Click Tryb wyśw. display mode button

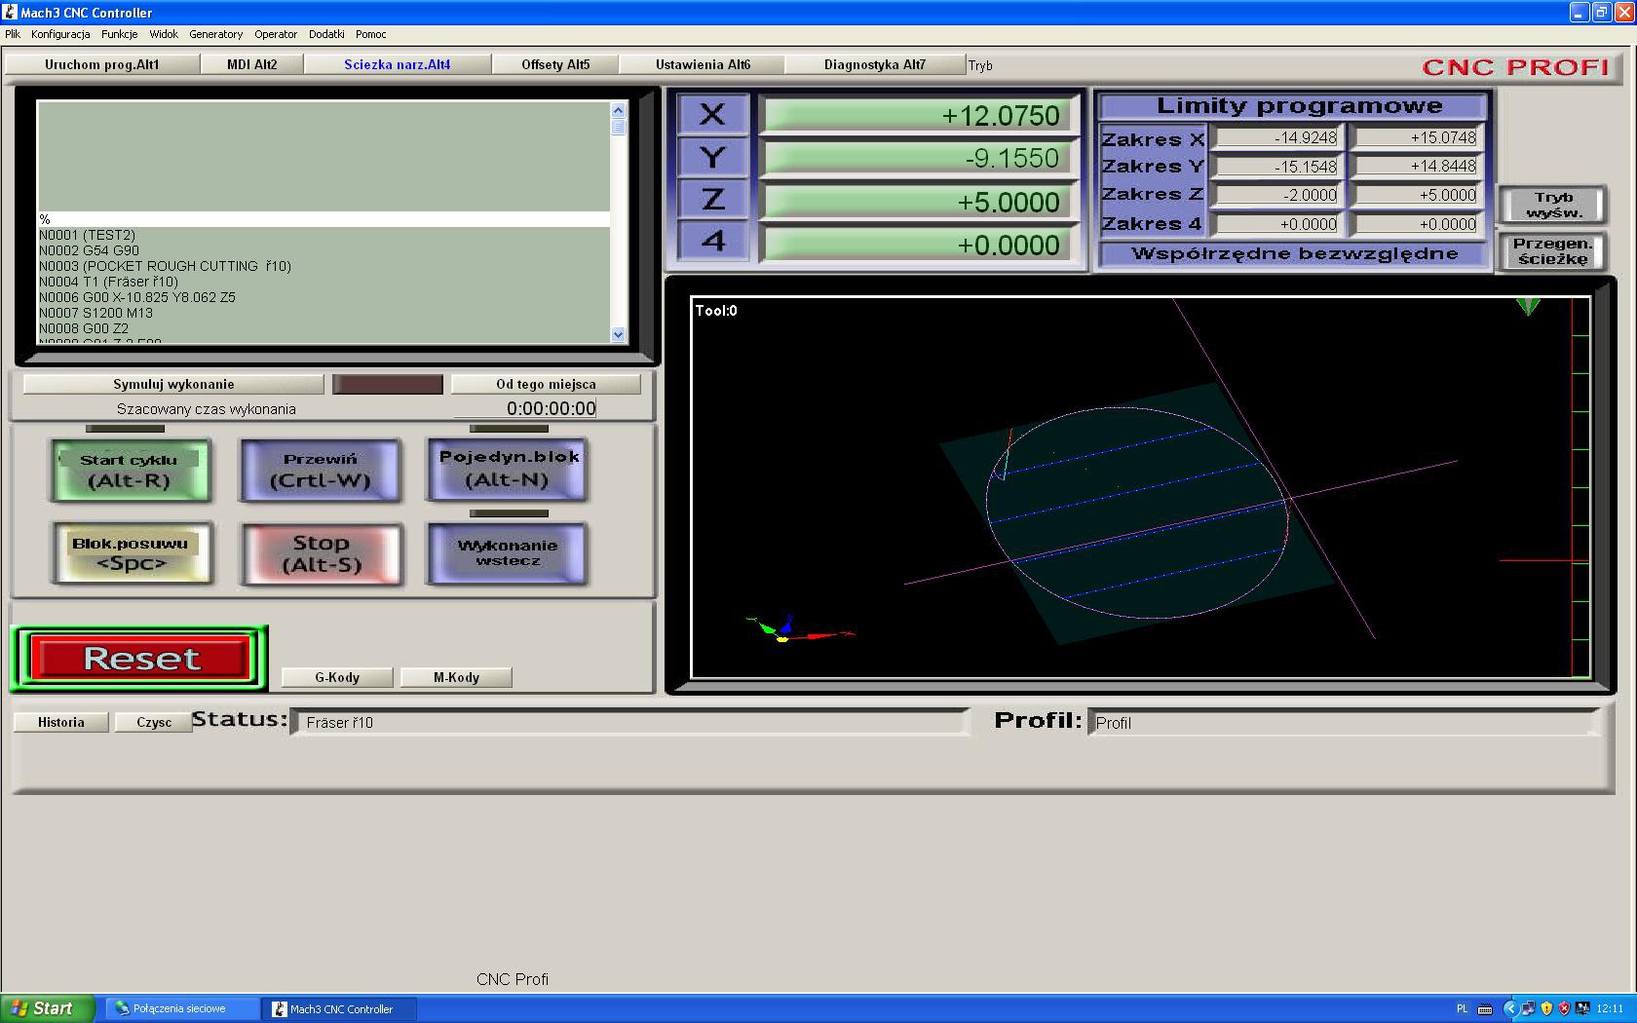tap(1552, 205)
